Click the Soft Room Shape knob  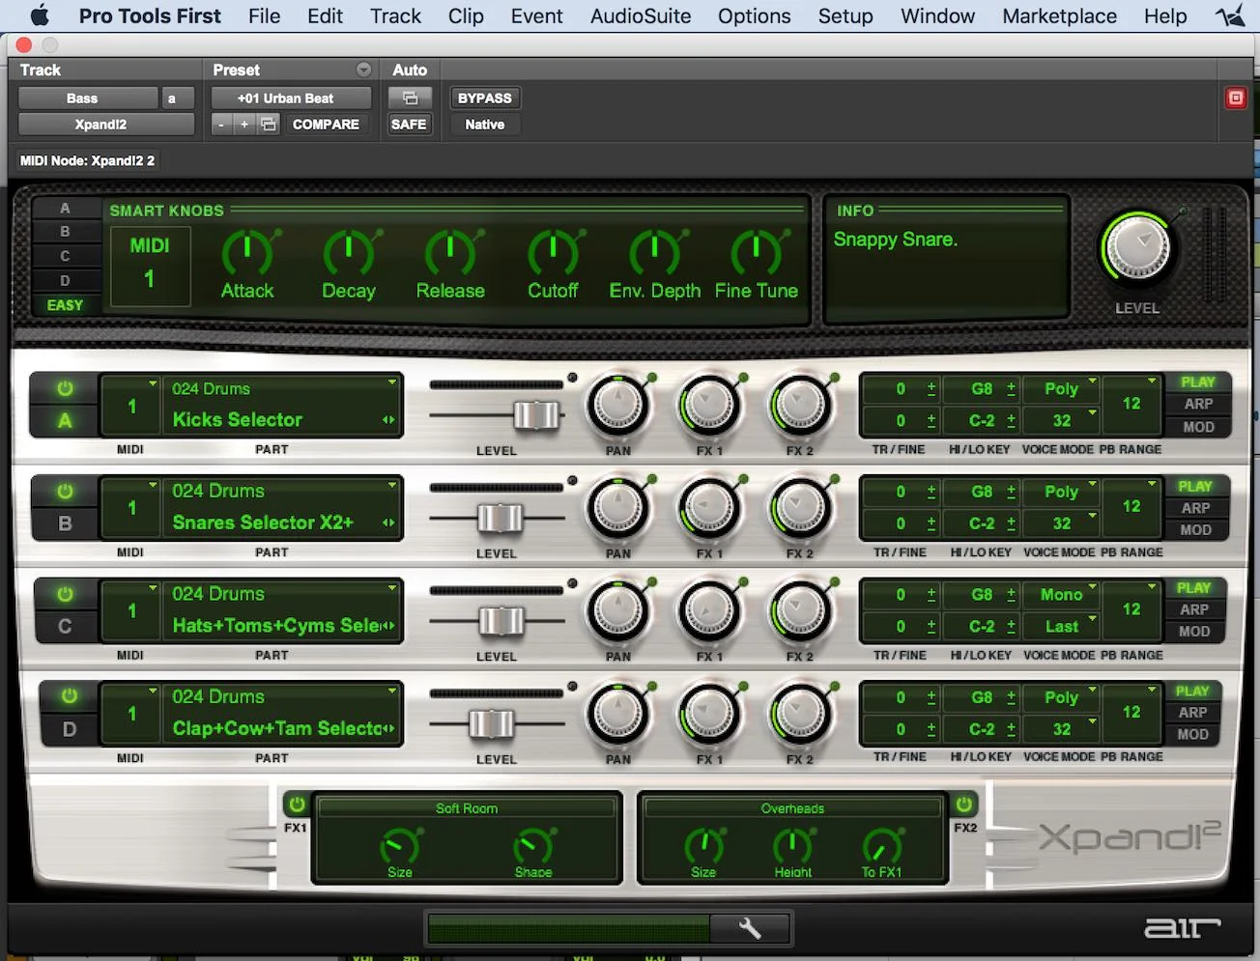tap(532, 845)
